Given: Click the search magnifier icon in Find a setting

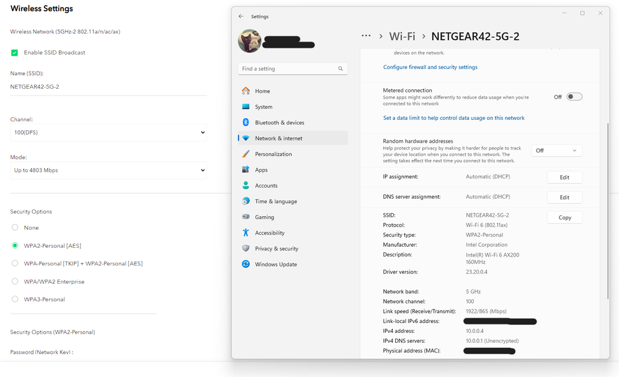Looking at the screenshot, I should pos(341,69).
